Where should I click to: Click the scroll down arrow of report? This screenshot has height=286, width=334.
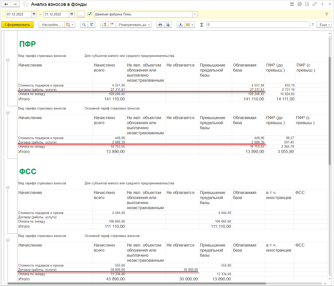(330, 279)
